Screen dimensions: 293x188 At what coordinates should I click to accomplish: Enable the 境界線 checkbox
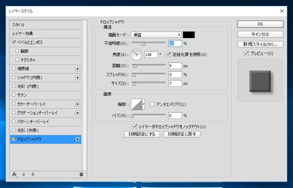click(14, 68)
